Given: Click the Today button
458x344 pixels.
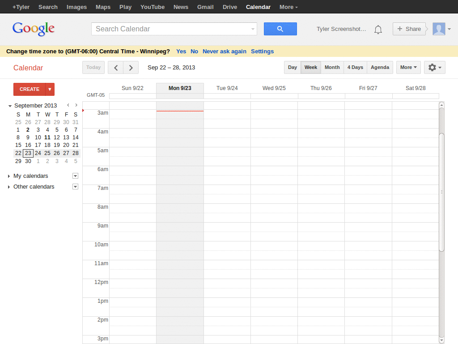Looking at the screenshot, I should [x=93, y=68].
